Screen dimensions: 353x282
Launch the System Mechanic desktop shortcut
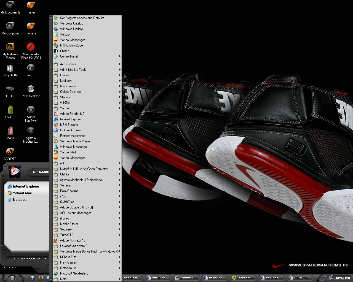point(31,135)
